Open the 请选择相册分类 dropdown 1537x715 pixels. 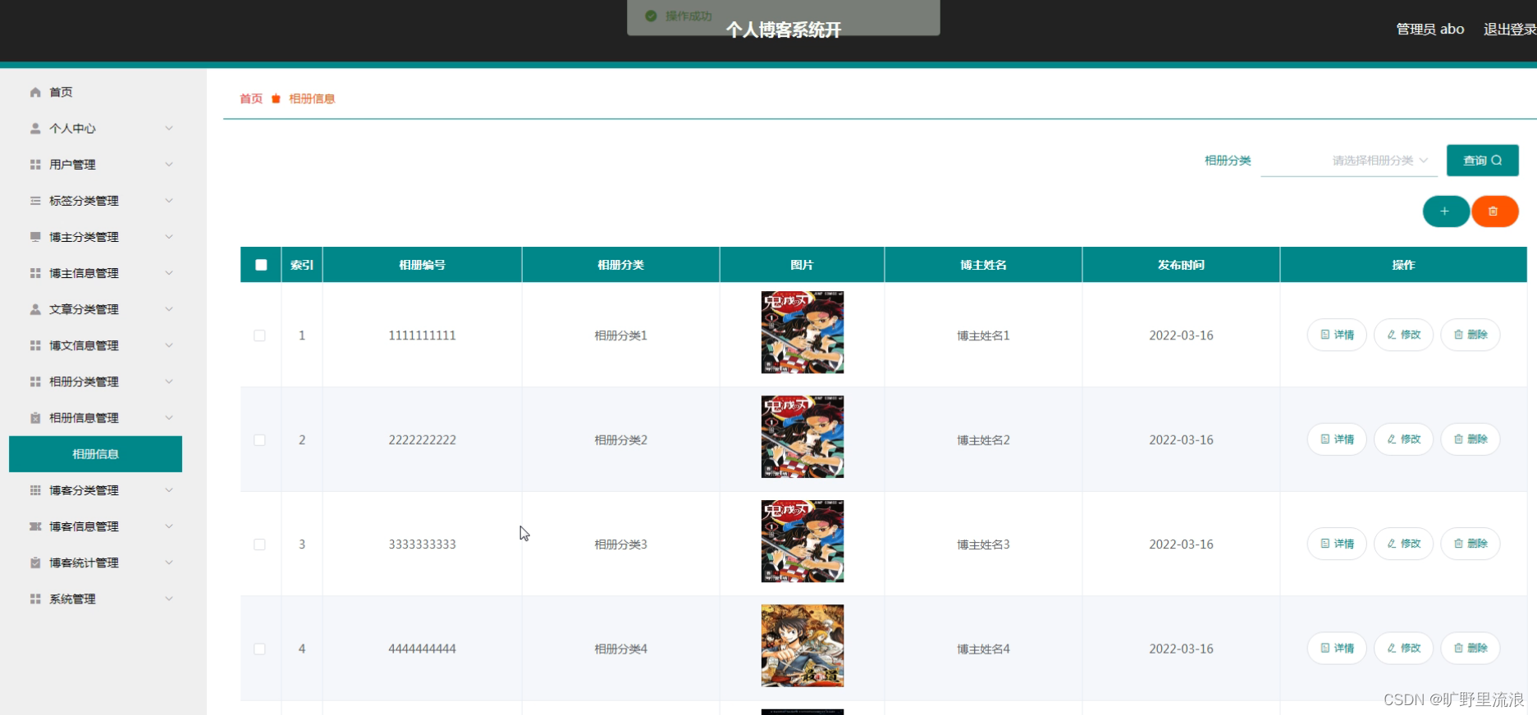1349,161
